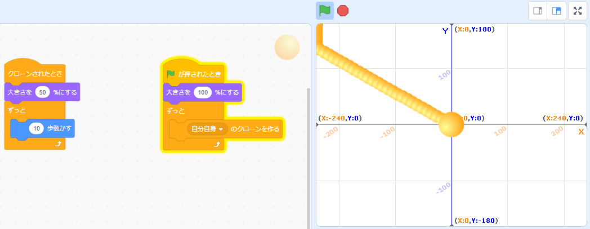Click the 歩動かす motion block
Viewport: 590px width, 229px height.
pos(42,129)
